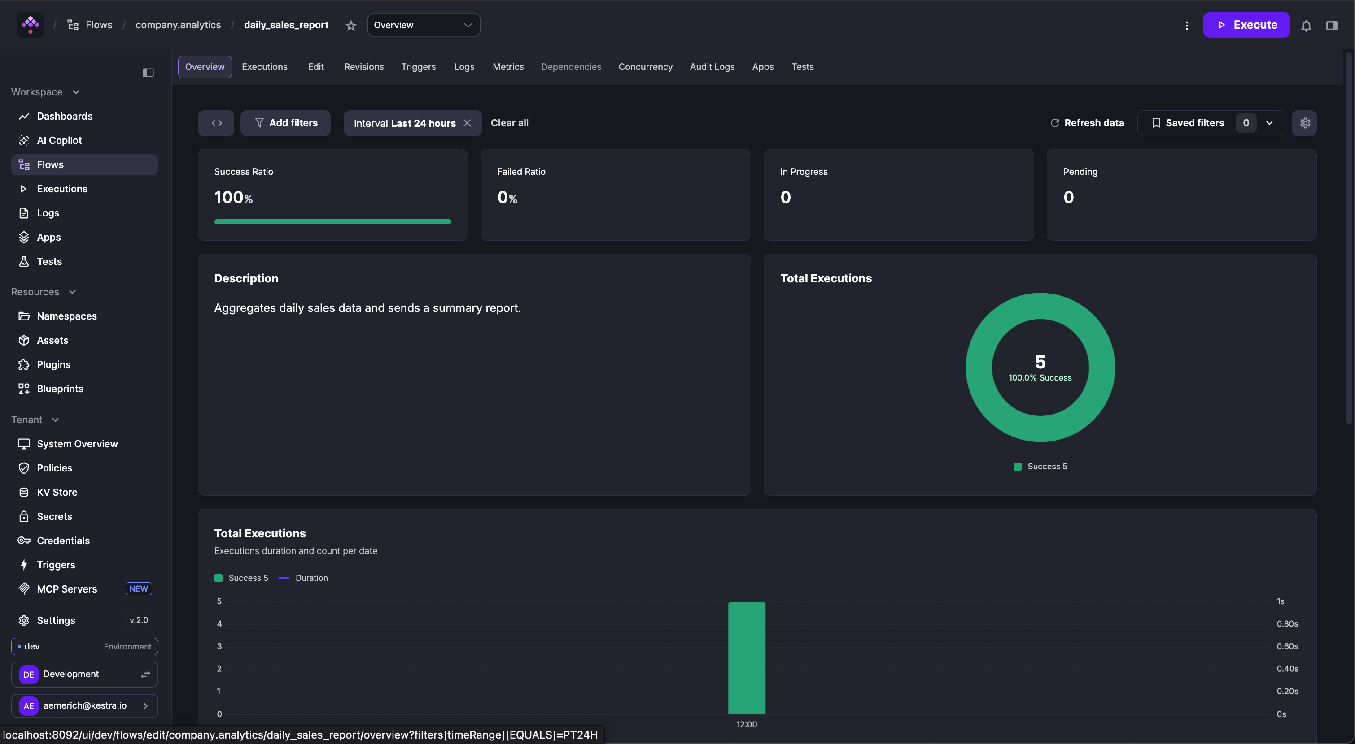Click the Execute button

1246,25
